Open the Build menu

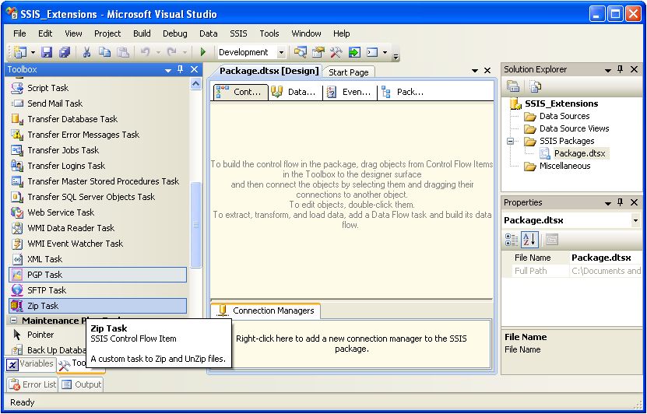142,33
